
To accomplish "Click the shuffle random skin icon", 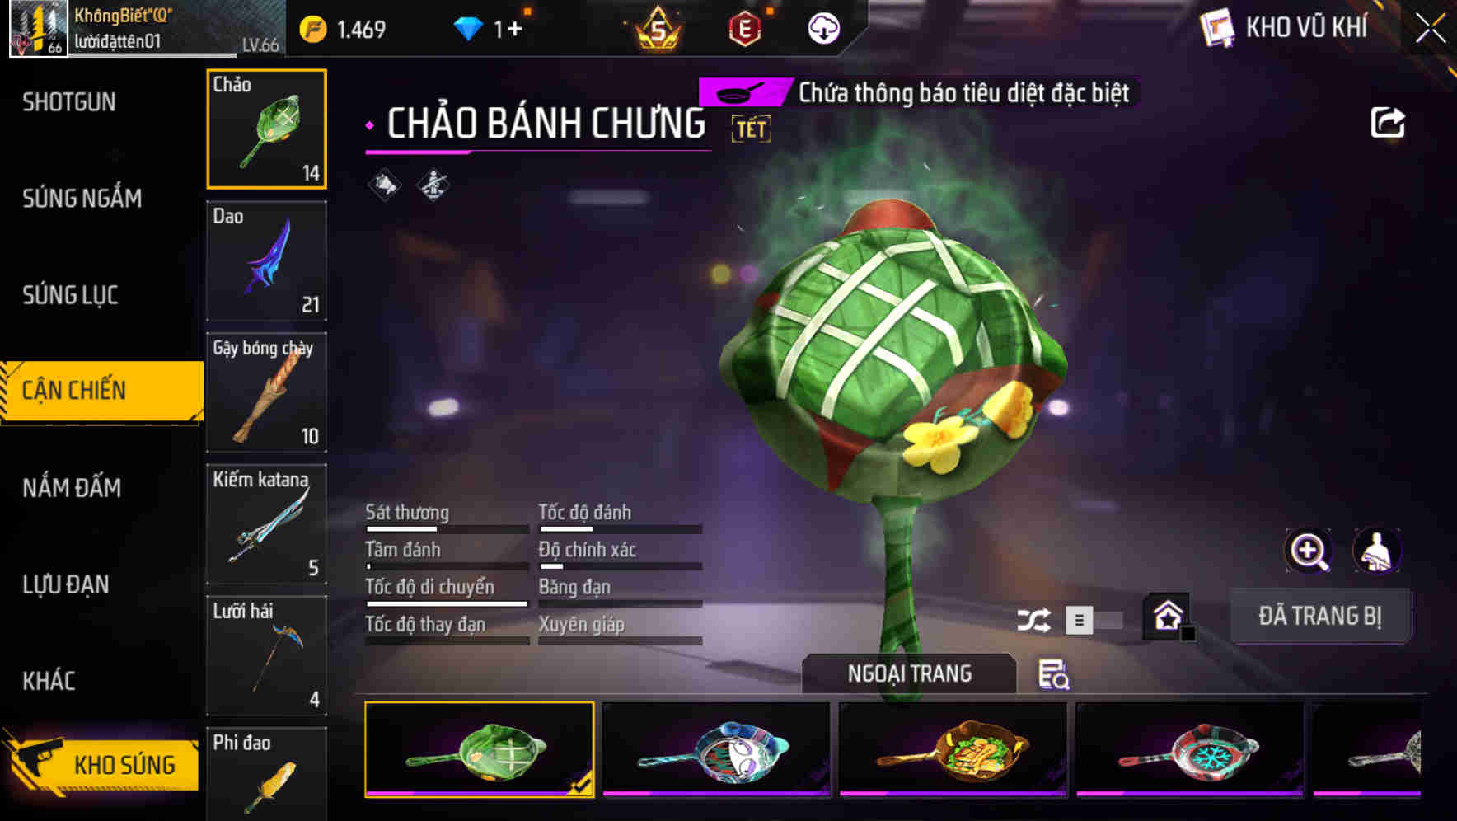I will [1033, 620].
